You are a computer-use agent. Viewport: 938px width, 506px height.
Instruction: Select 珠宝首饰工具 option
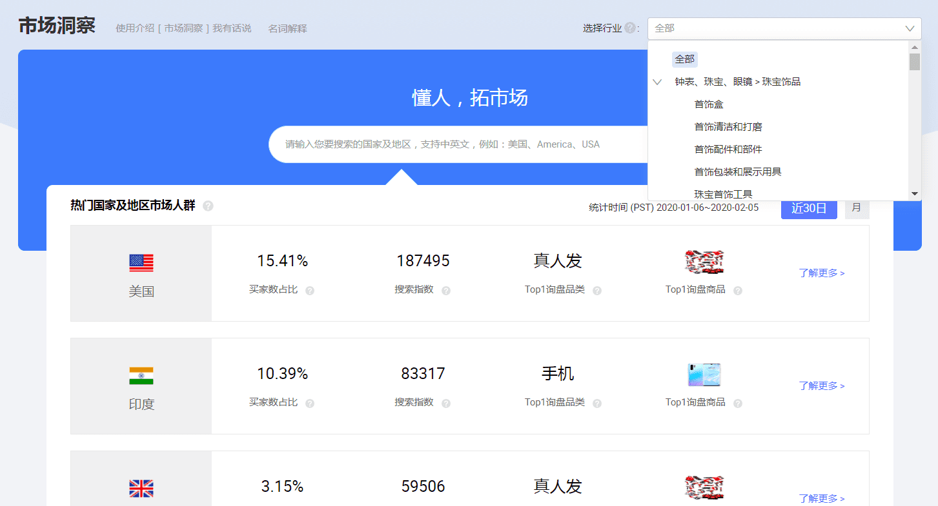pyautogui.click(x=723, y=194)
